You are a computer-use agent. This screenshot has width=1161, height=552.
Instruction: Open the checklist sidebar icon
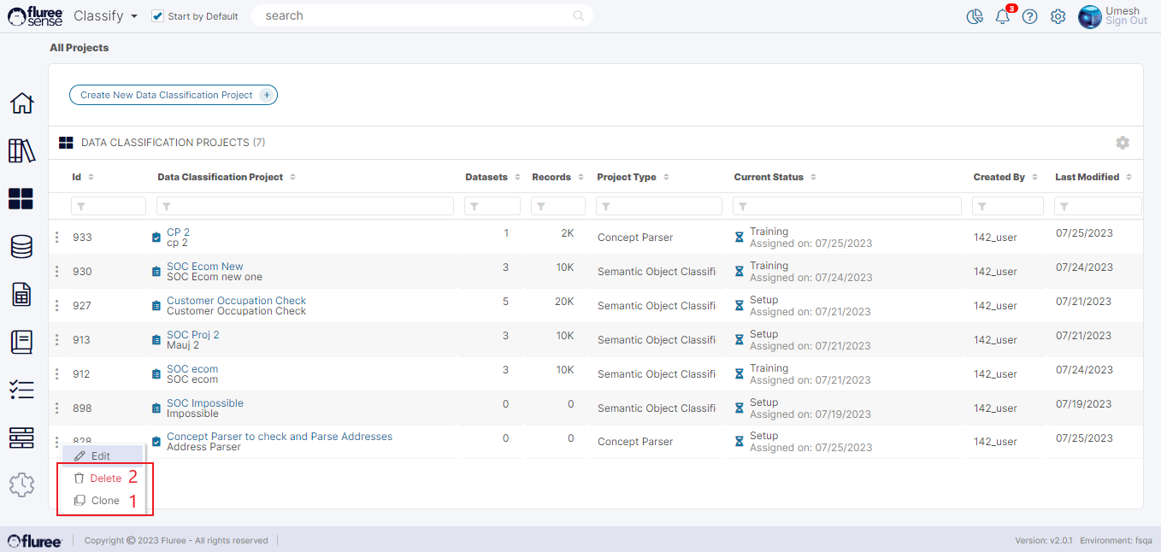(x=21, y=390)
